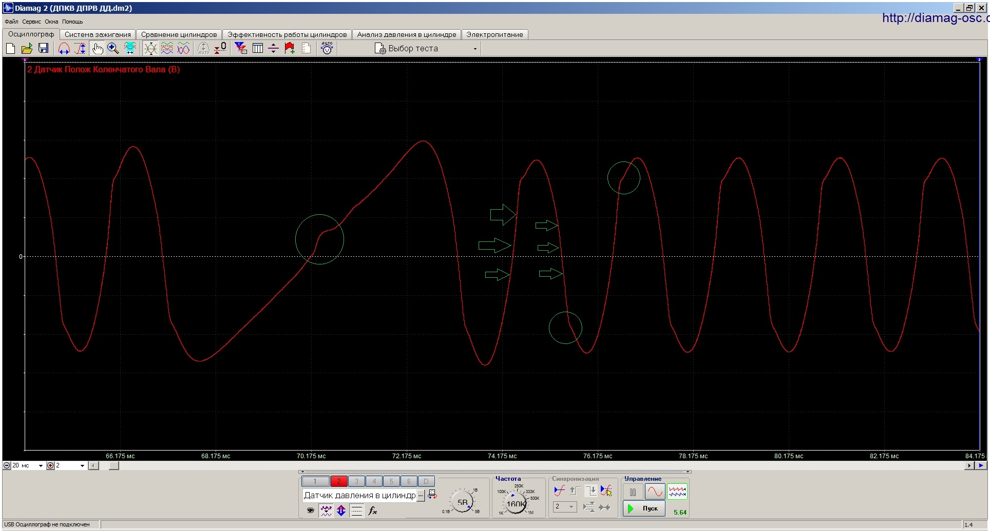
Task: Click the rising edge trigger button
Action: click(x=574, y=491)
